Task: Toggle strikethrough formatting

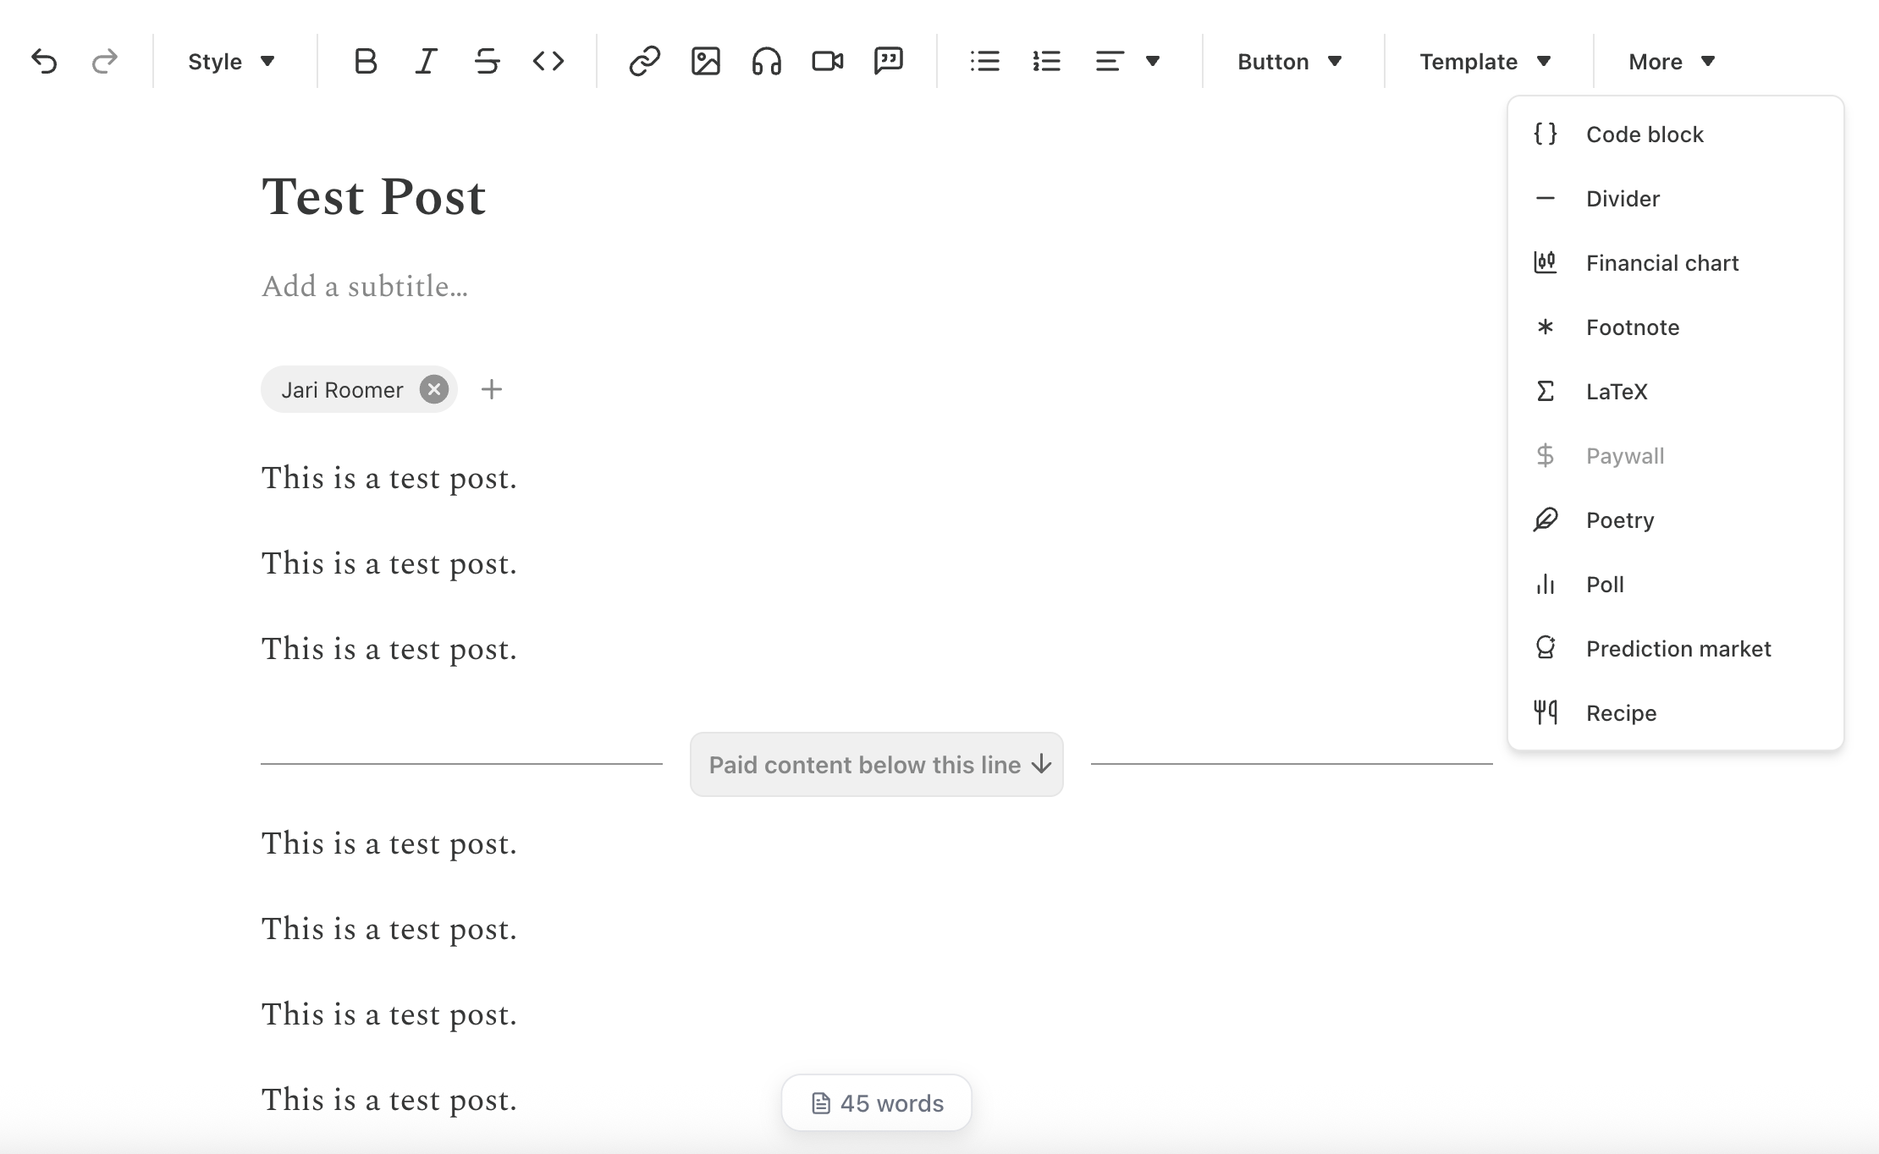Action: (x=487, y=61)
